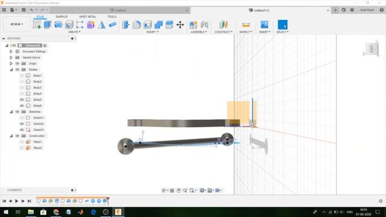386x217 pixels.
Task: Jump to the timeline beginning
Action: pyautogui.click(x=4, y=201)
